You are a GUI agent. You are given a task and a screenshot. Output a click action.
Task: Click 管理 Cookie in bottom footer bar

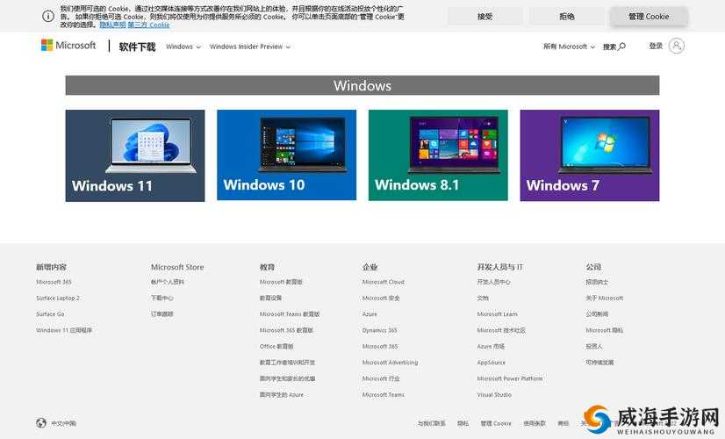496,423
